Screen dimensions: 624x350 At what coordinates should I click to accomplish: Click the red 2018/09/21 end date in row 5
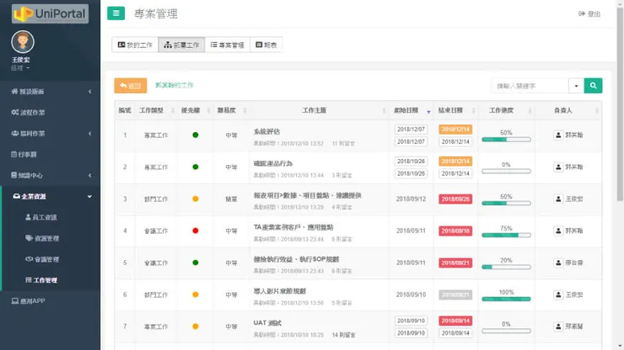[455, 262]
